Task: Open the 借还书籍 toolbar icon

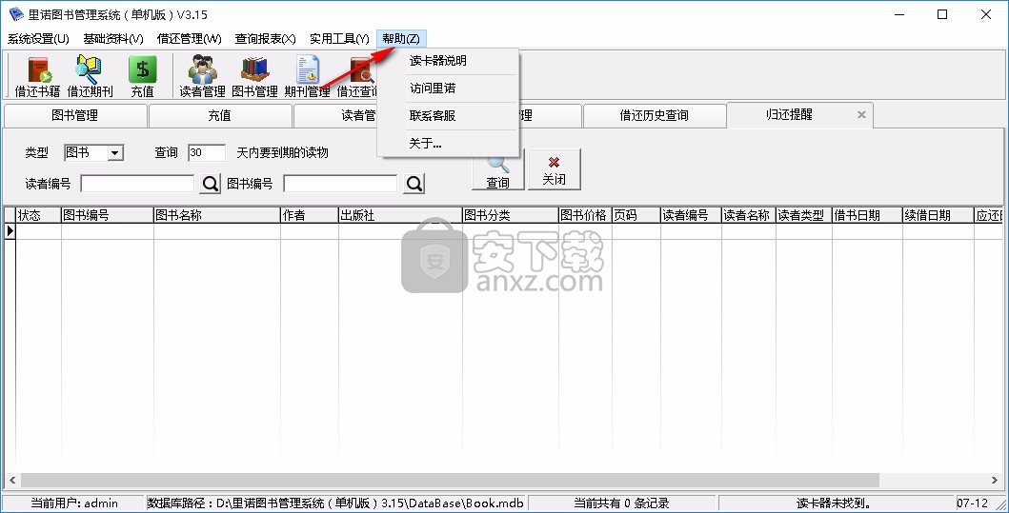Action: pos(37,76)
